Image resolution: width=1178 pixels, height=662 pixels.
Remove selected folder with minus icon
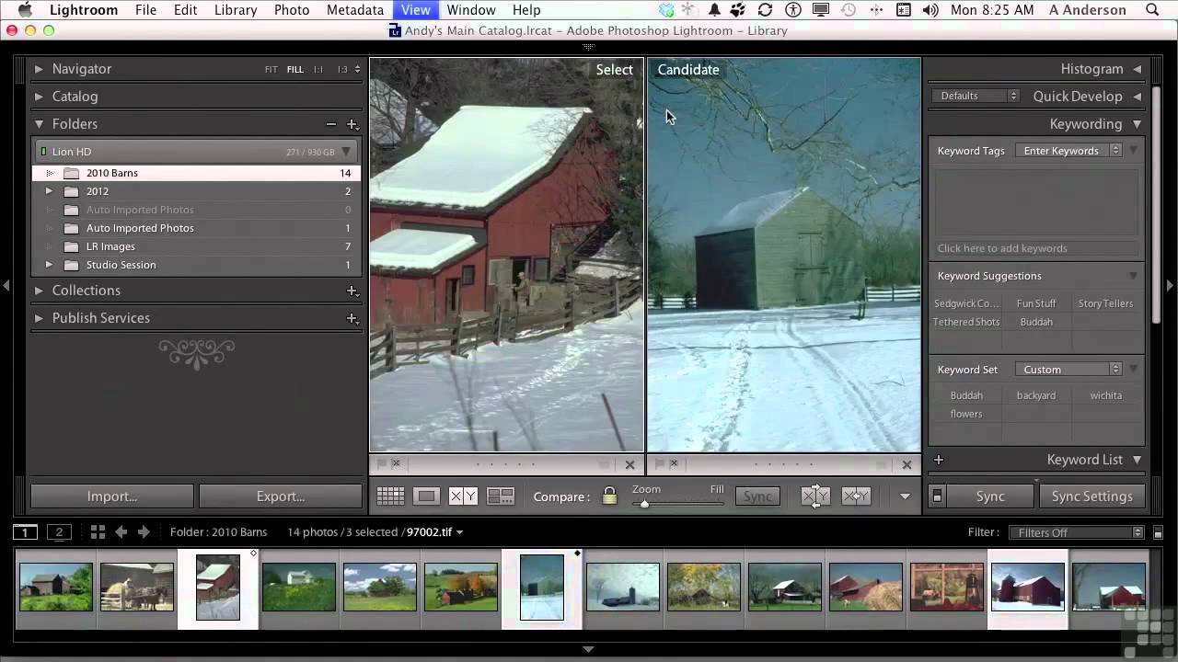tap(330, 124)
